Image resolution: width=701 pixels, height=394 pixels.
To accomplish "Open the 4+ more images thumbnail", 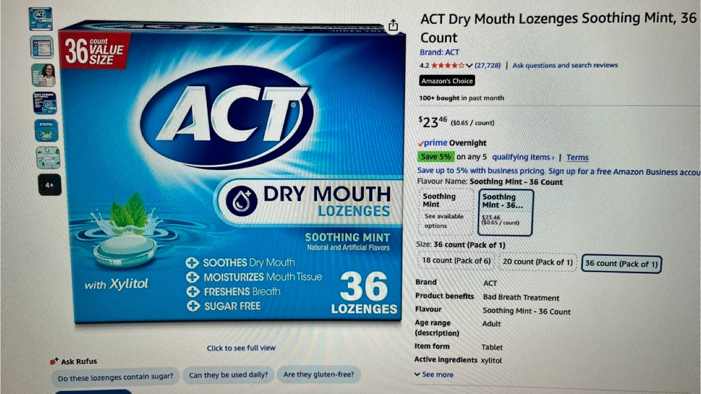I will (x=50, y=185).
